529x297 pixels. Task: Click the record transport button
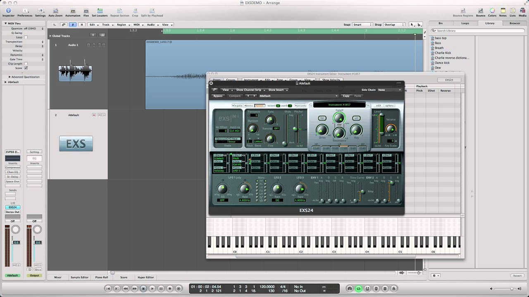[x=170, y=289]
